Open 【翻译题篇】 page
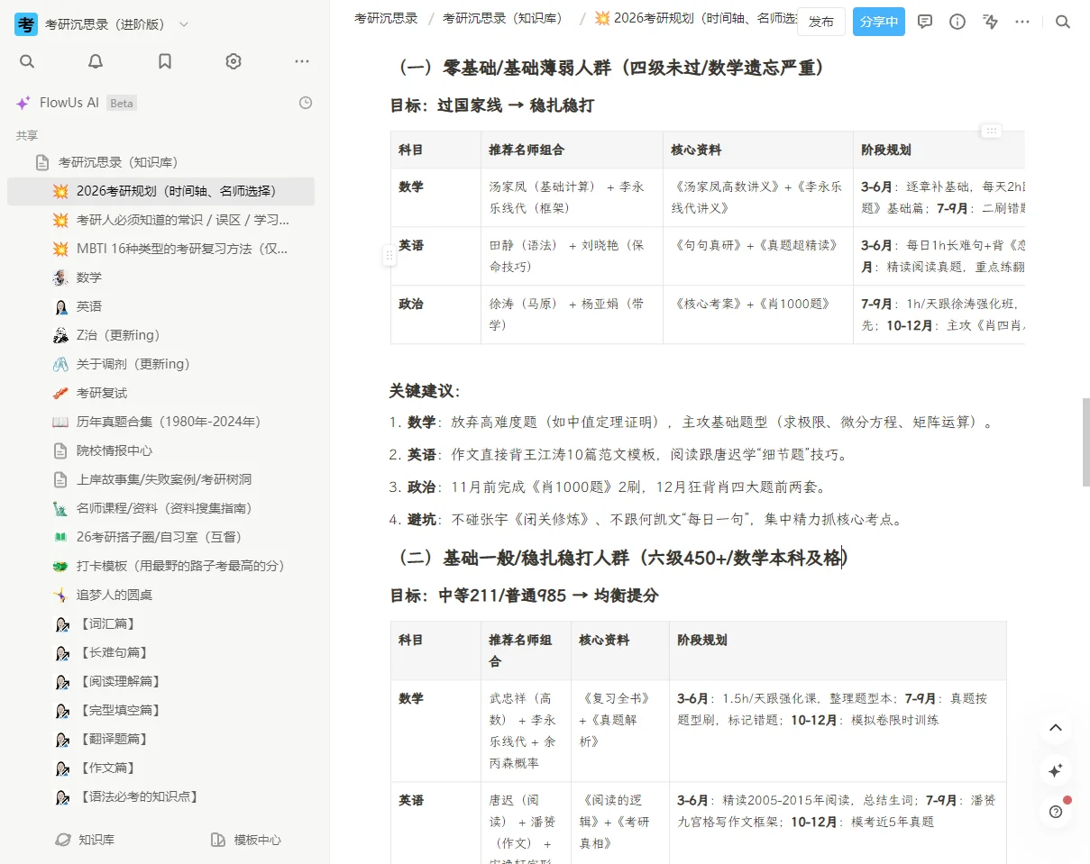1090x864 pixels. 160,739
